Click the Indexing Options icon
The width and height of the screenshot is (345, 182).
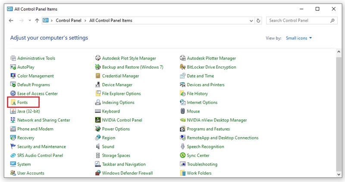coord(98,102)
